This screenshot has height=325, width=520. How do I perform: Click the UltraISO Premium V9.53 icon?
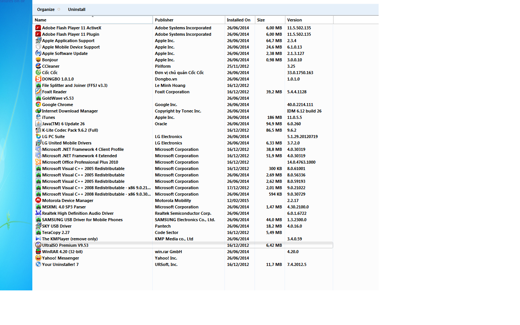click(x=38, y=245)
